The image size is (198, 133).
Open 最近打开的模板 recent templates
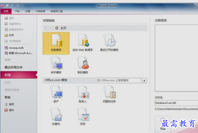click(109, 43)
